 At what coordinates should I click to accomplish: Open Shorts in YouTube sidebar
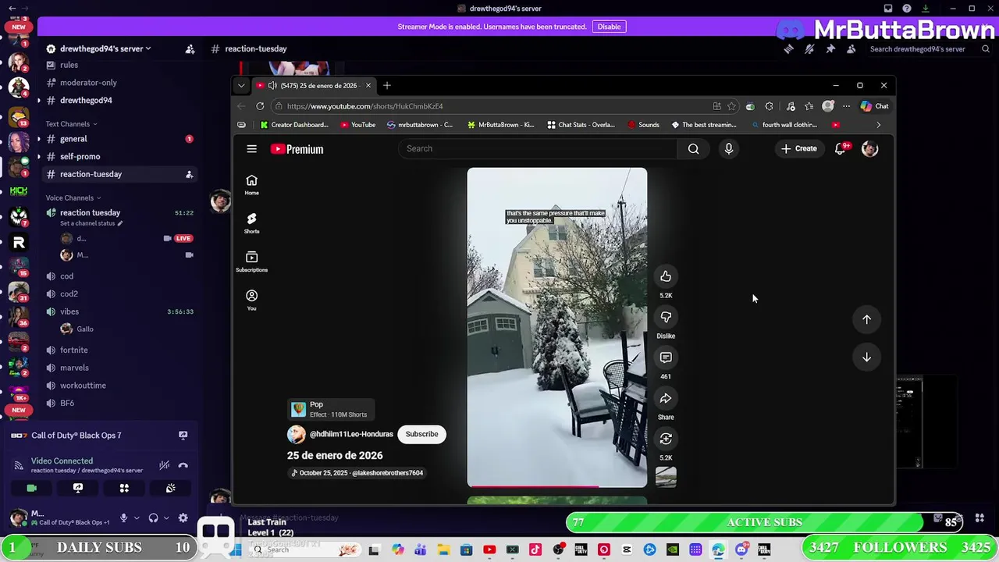click(x=251, y=223)
